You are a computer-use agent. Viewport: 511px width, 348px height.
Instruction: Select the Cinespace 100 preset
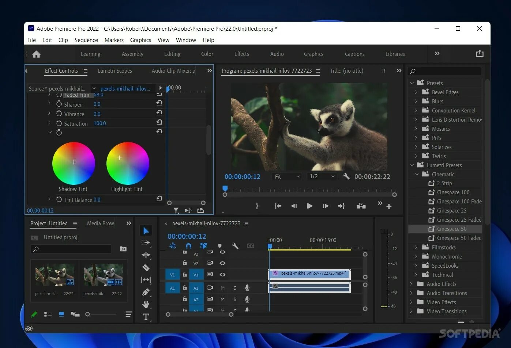452,192
